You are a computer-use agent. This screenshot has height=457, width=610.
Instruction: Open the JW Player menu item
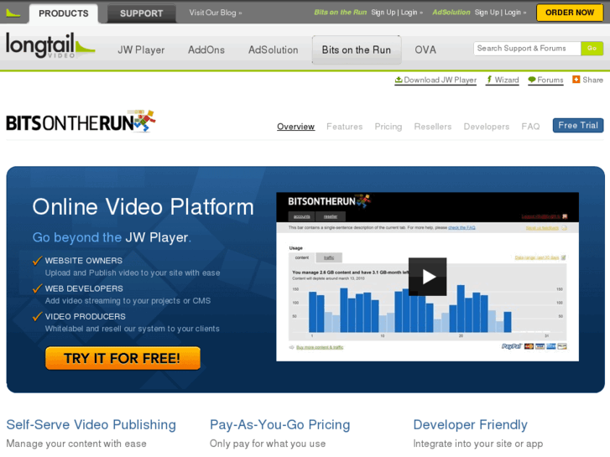(141, 50)
